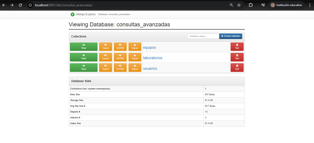Open the browser three-dot menu
Screen dimensions: 314x143
point(309,5)
